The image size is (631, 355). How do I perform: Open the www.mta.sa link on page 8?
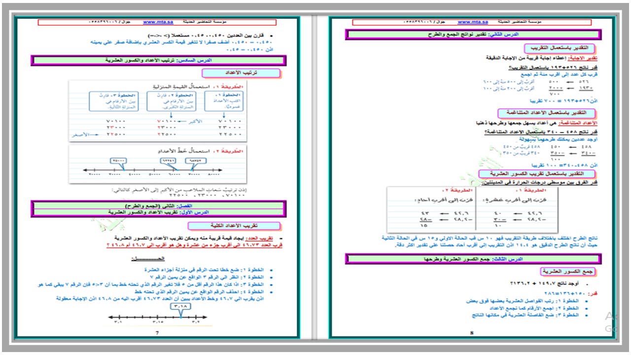pyautogui.click(x=472, y=22)
